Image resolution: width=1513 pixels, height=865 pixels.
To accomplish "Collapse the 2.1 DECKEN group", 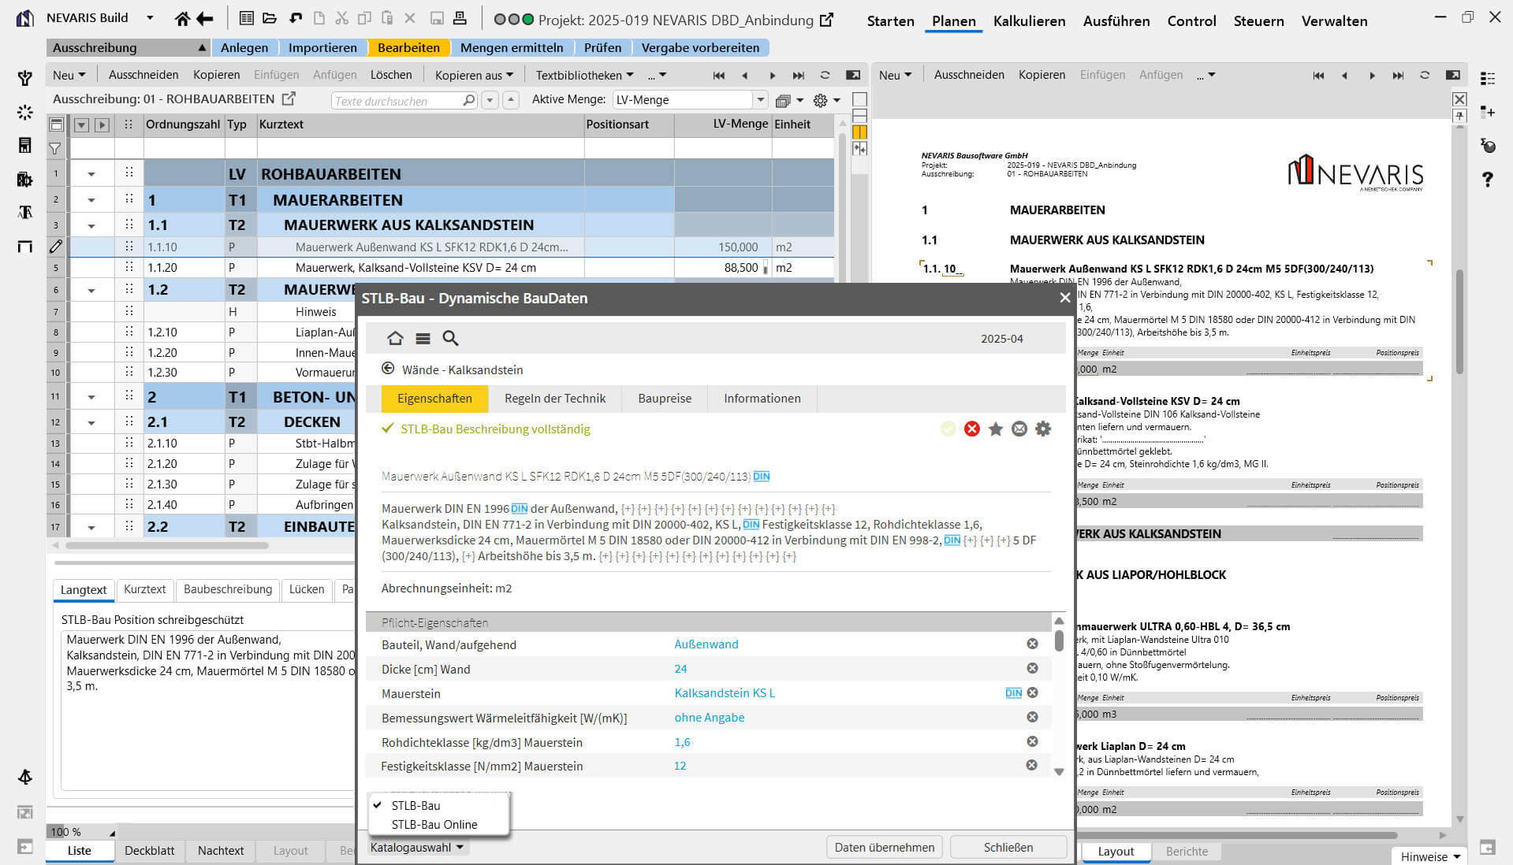I will tap(91, 422).
